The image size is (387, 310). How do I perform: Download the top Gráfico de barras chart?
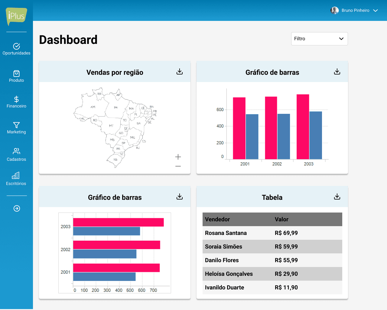point(337,71)
